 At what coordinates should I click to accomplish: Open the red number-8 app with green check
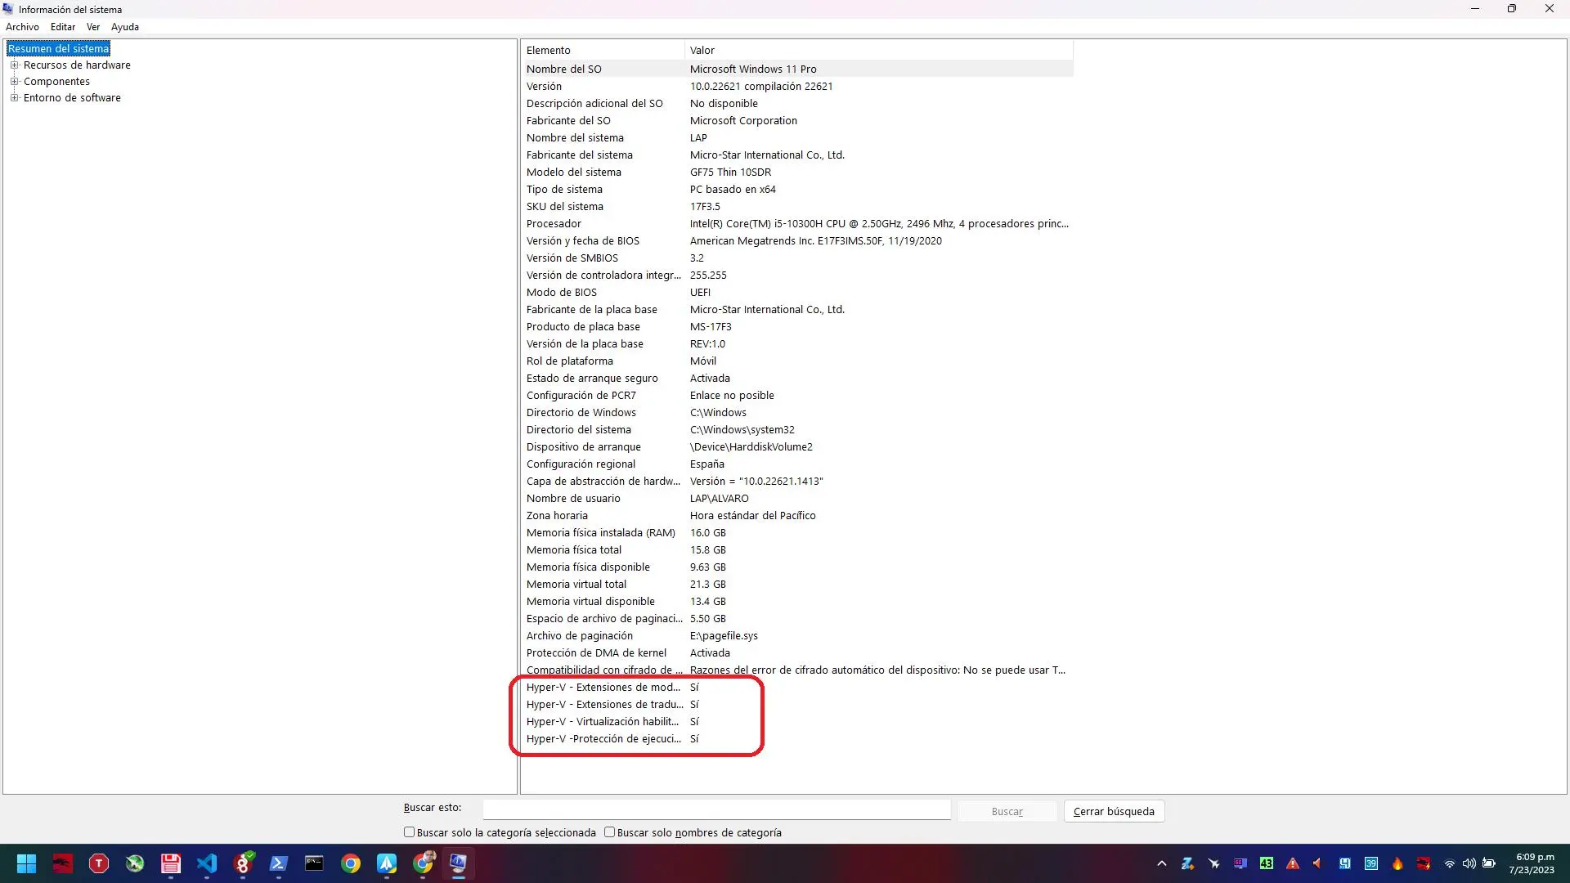[x=243, y=863]
